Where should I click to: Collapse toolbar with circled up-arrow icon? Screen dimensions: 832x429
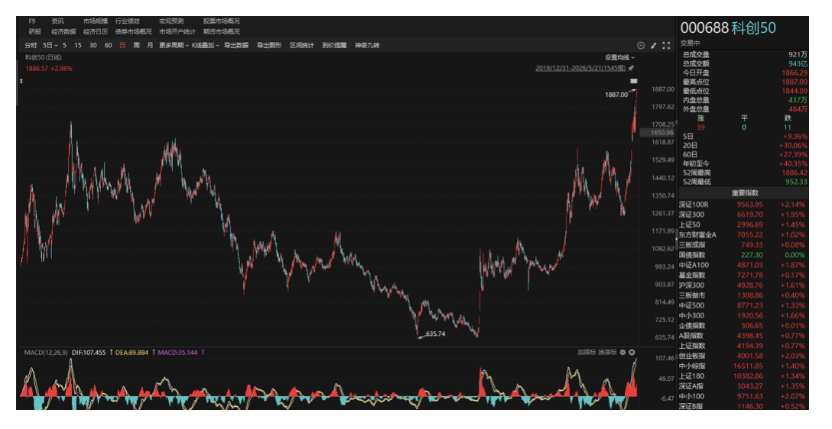point(641,46)
